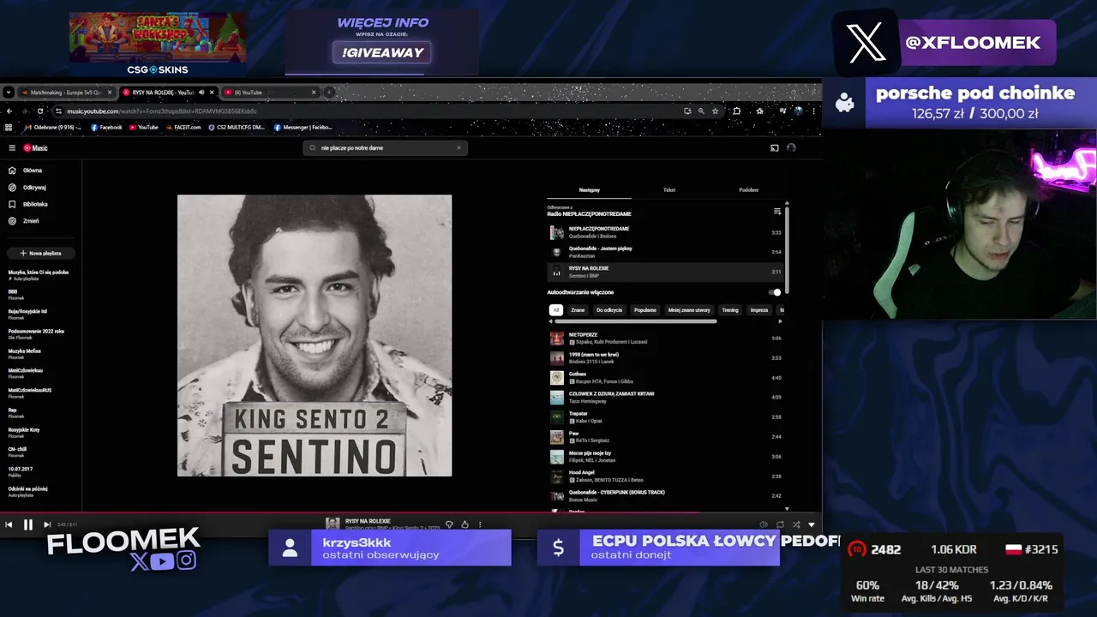
Task: Switch to the '(4) YouTube' browser tab
Action: [268, 92]
